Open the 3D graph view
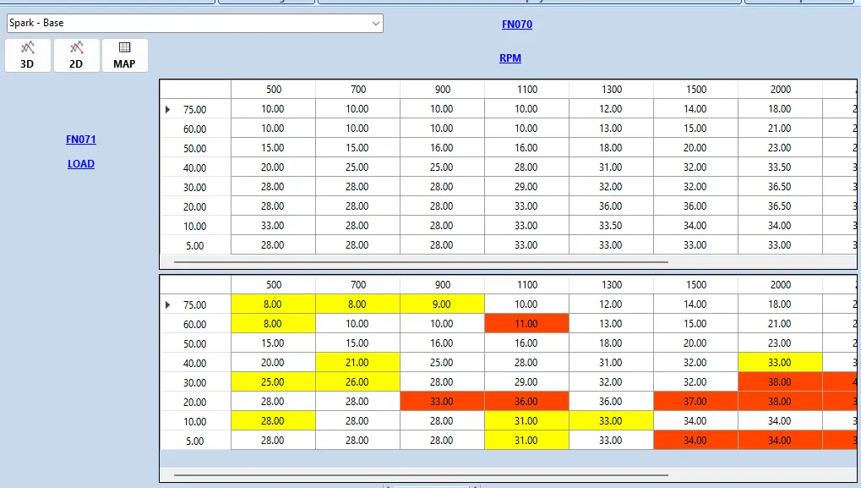Viewport: 861px width, 488px height. click(27, 56)
